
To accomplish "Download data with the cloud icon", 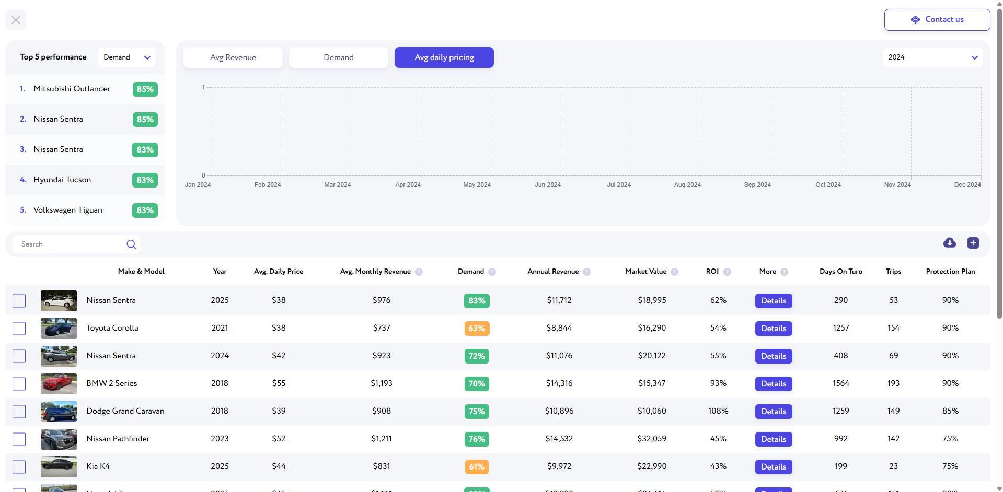I will pyautogui.click(x=950, y=243).
